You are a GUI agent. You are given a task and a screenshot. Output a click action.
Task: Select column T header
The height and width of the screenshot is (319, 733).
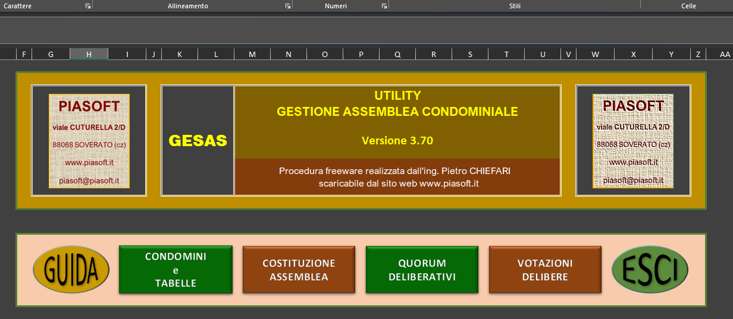(506, 54)
